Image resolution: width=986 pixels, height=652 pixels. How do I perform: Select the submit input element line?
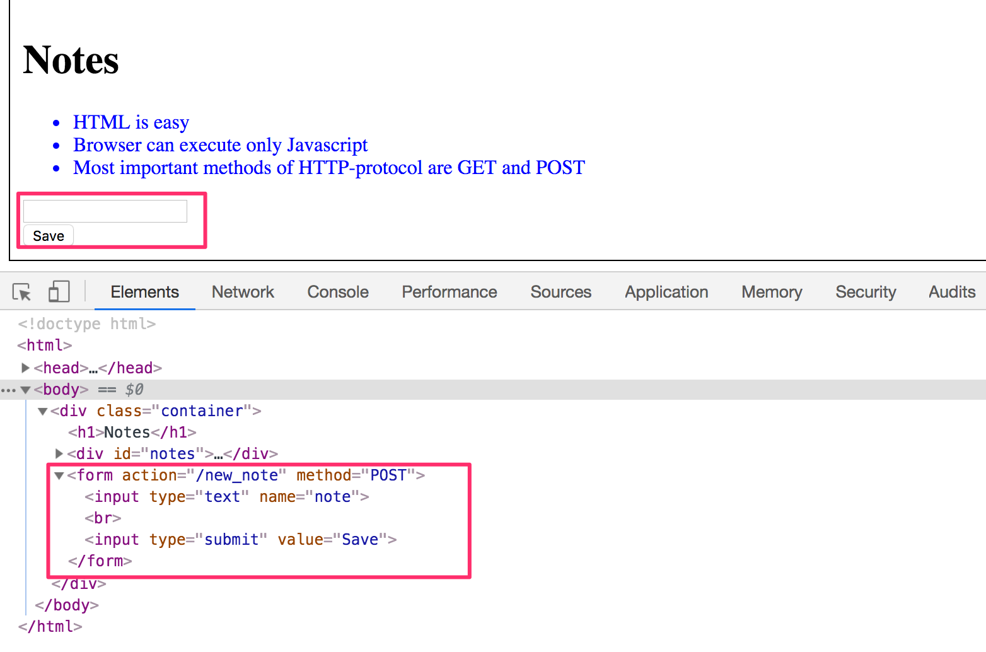(x=241, y=540)
